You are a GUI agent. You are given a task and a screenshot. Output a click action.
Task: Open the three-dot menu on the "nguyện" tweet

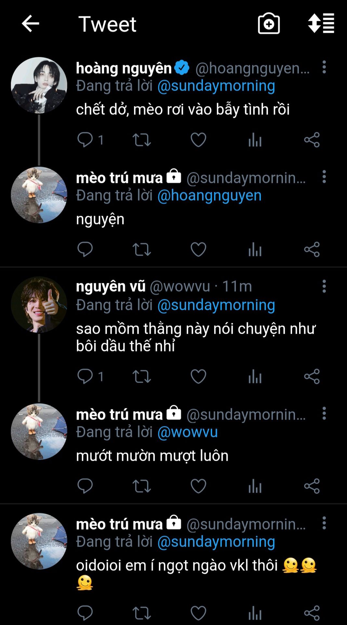(x=324, y=177)
